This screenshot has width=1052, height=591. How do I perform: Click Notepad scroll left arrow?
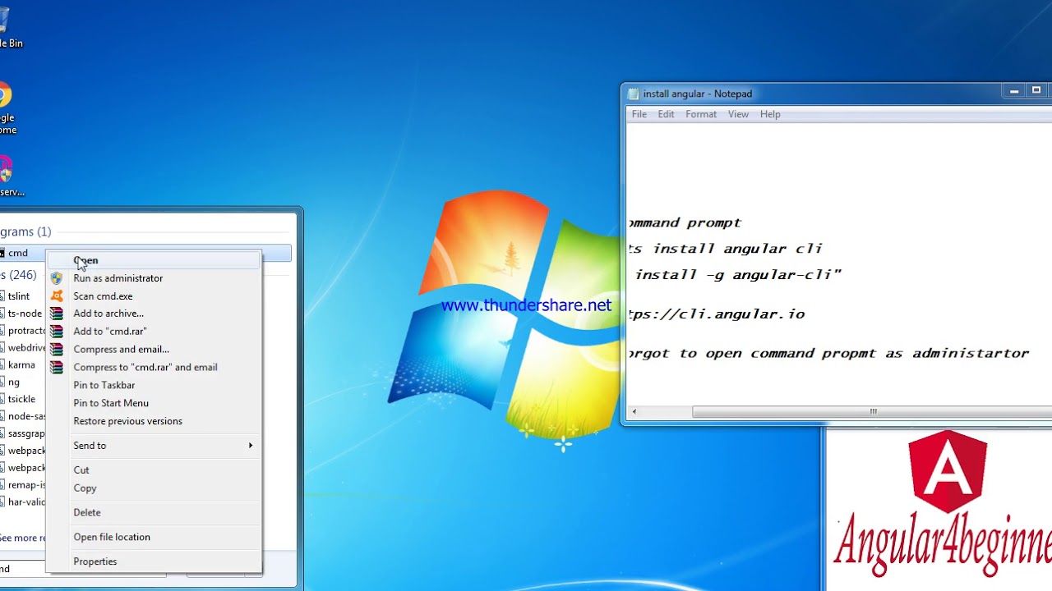pos(634,412)
